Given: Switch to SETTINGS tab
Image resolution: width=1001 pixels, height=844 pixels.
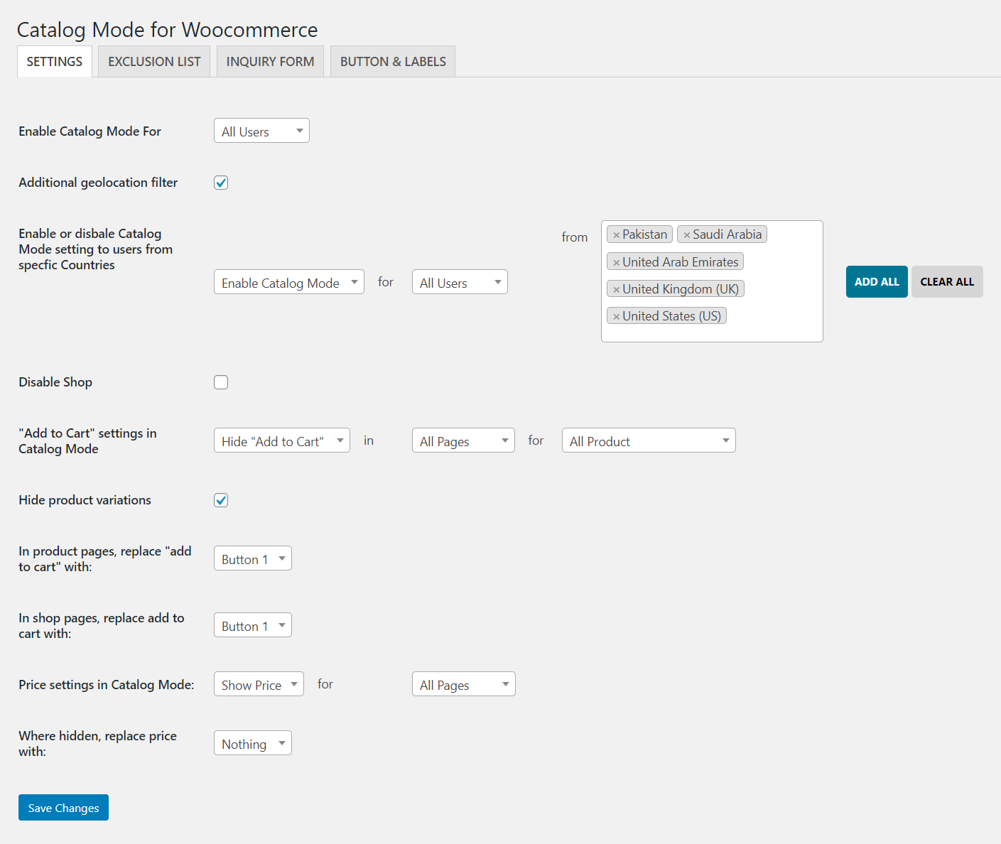Looking at the screenshot, I should pyautogui.click(x=55, y=62).
